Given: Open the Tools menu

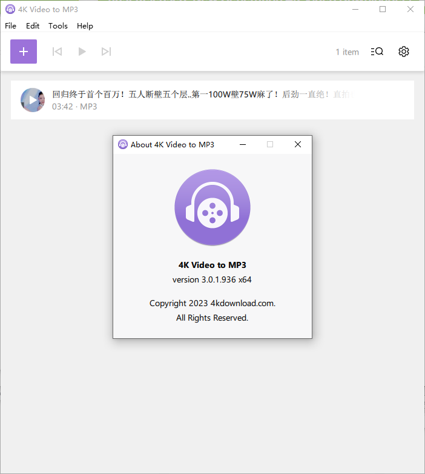Looking at the screenshot, I should [x=58, y=26].
